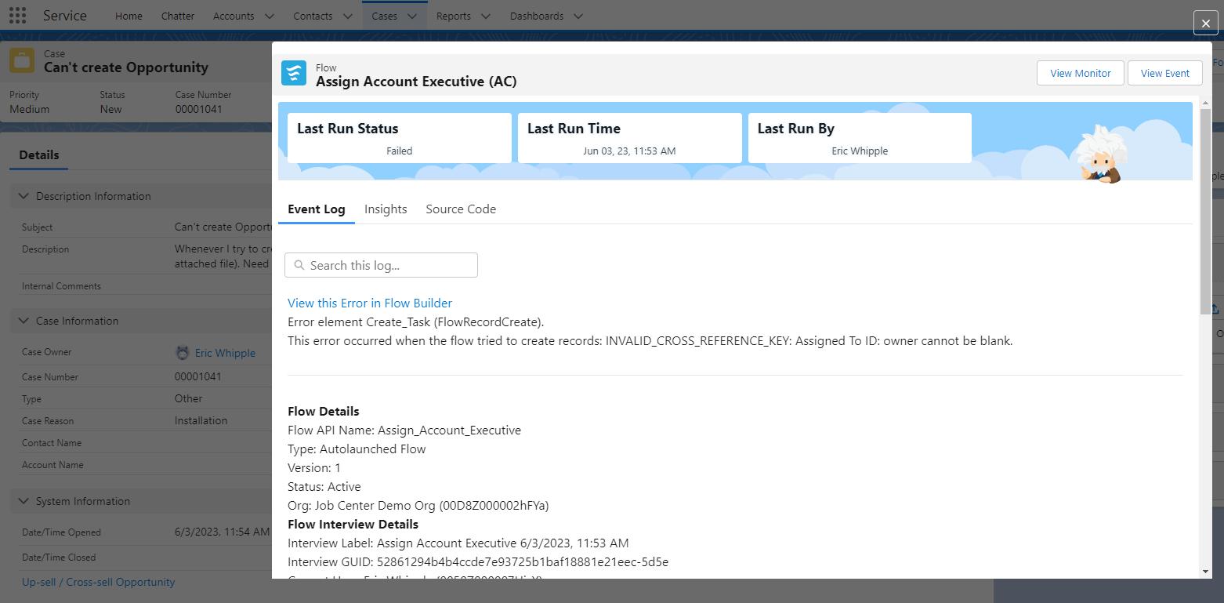
Task: Click the scrollbar up arrow in the dialog
Action: (1205, 102)
